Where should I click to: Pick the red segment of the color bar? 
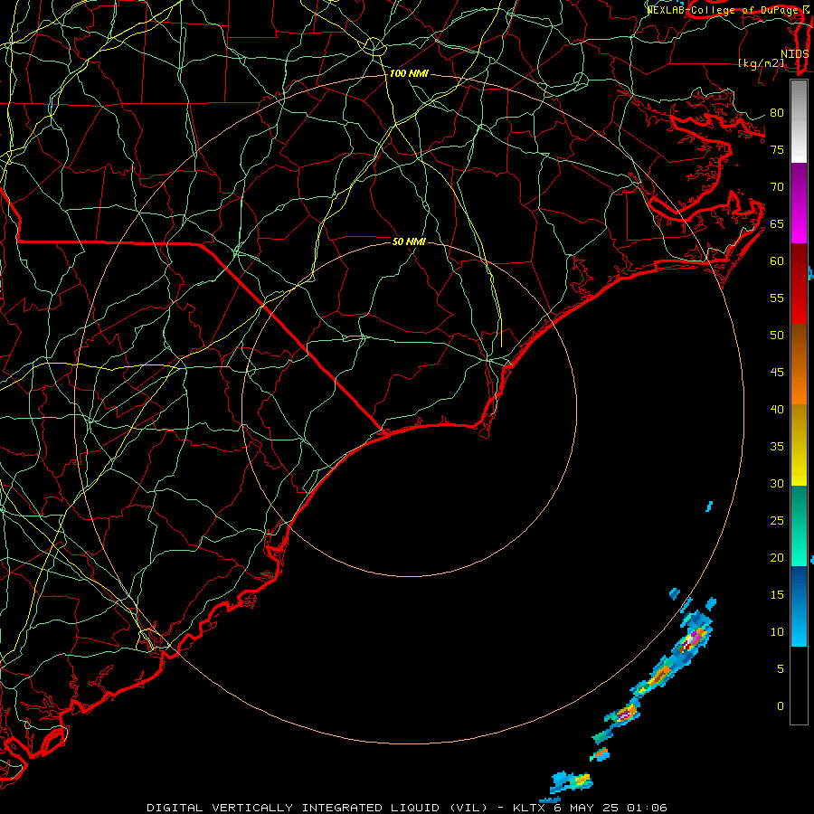tap(799, 283)
